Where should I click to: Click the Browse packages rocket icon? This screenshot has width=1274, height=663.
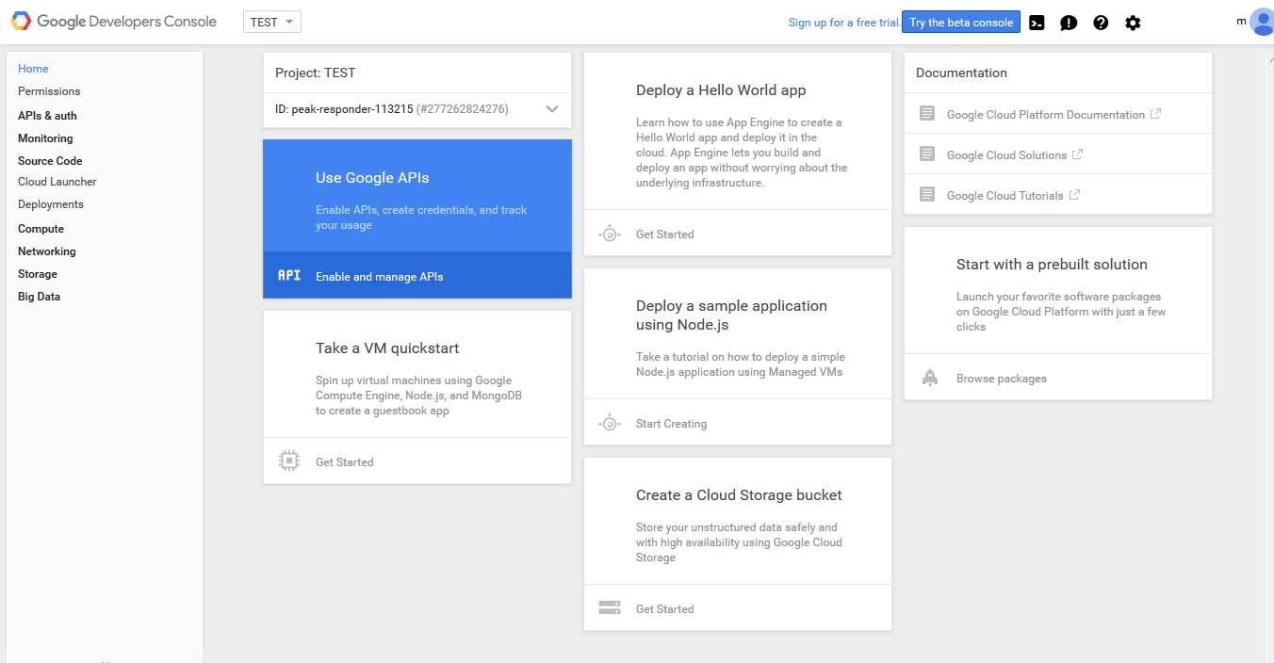coord(930,378)
